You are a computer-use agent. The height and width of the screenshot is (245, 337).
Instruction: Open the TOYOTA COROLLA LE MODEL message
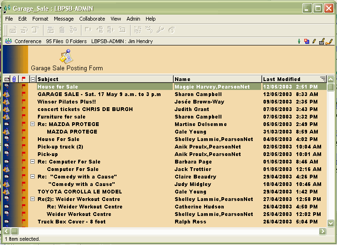coord(80,192)
